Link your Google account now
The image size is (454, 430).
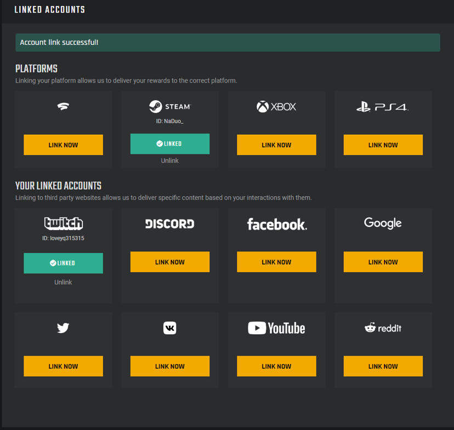383,262
